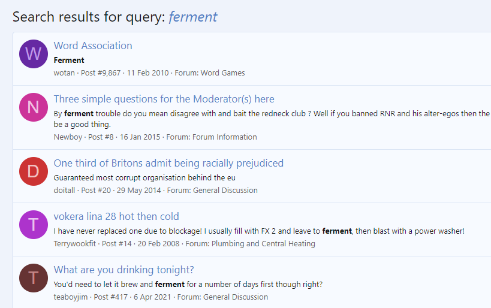Click Newboy's post snippet about ferment trouble
Viewport: 491px width, 308px height.
point(271,113)
